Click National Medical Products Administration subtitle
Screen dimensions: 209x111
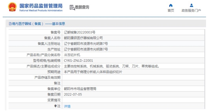tap(41, 10)
